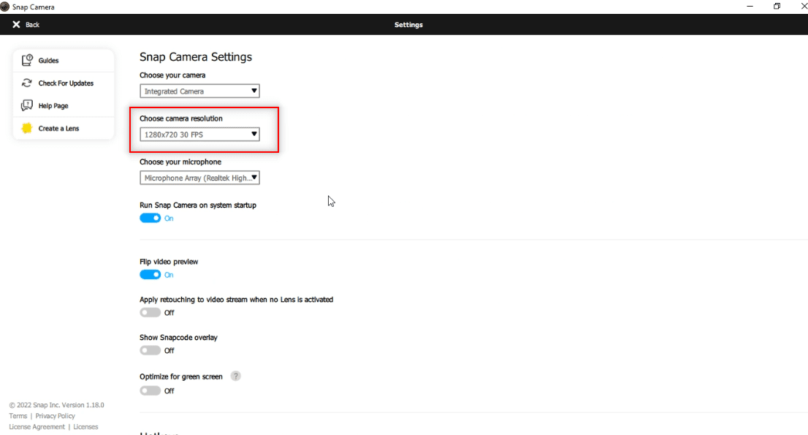Click the Choose your microphone label
Screen dimensions: 808x435
180,162
